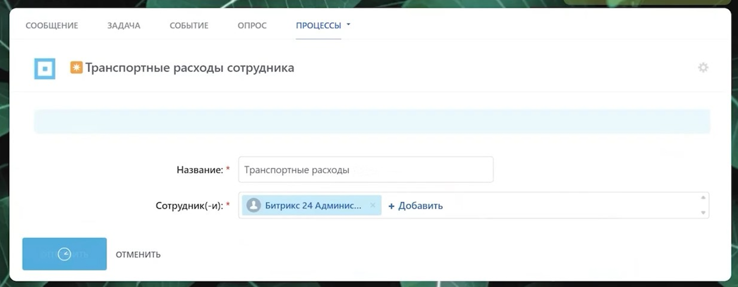Click the user avatar in the employee chip

tap(253, 205)
